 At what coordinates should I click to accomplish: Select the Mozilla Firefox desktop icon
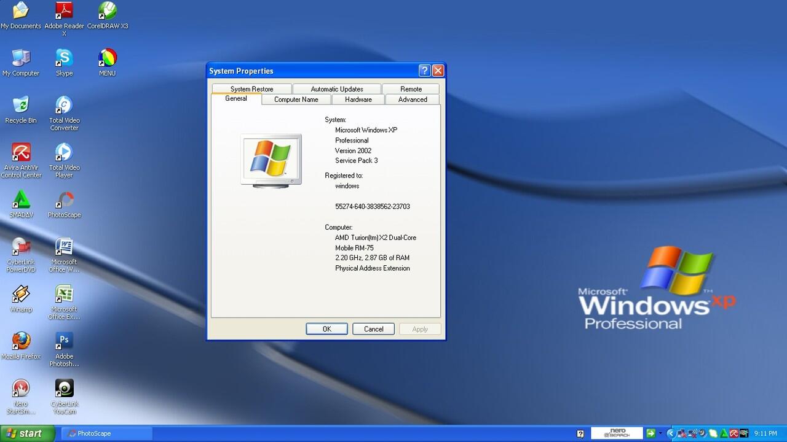coord(21,347)
